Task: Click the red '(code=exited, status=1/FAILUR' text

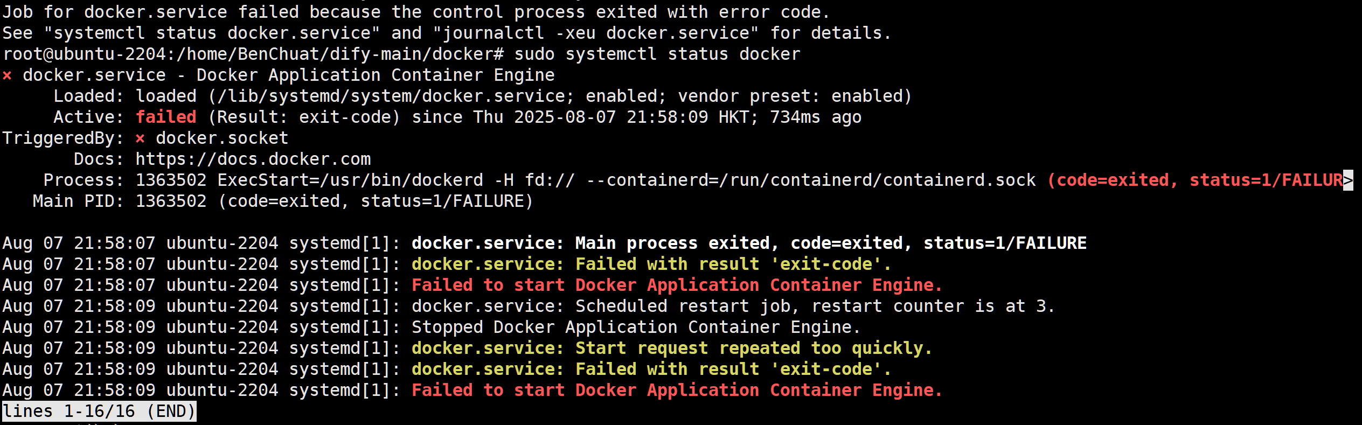Action: tap(1194, 180)
